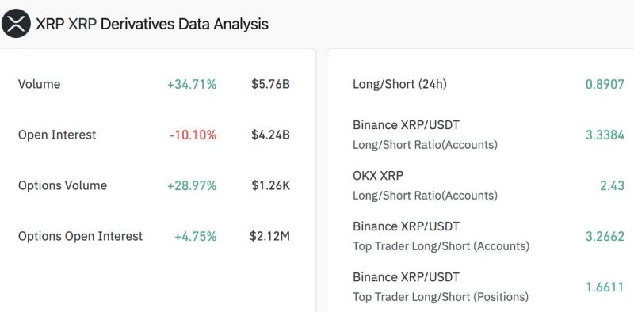
Task: Select the Options Volume label
Action: coord(63,185)
